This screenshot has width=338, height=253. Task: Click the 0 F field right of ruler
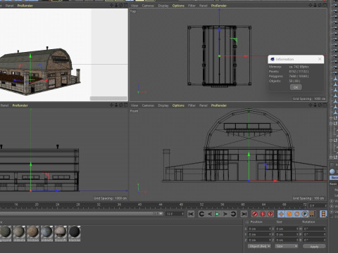[x=318, y=205]
